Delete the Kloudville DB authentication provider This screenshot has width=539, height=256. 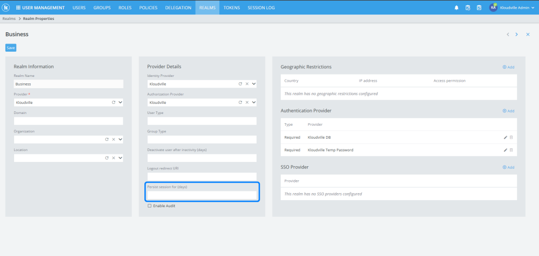(x=511, y=137)
